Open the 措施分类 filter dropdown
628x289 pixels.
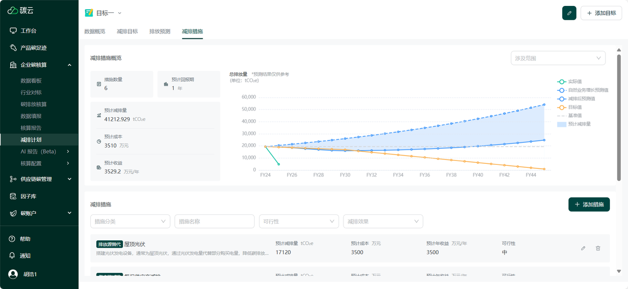pos(130,221)
